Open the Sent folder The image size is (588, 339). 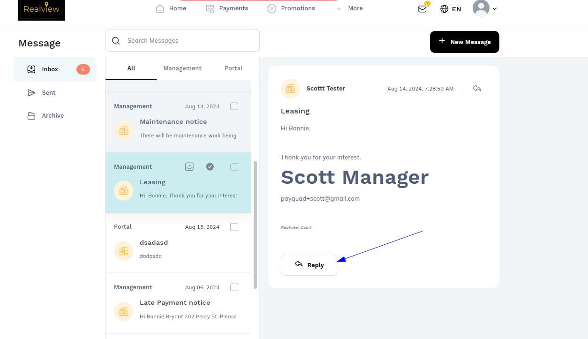click(x=55, y=93)
